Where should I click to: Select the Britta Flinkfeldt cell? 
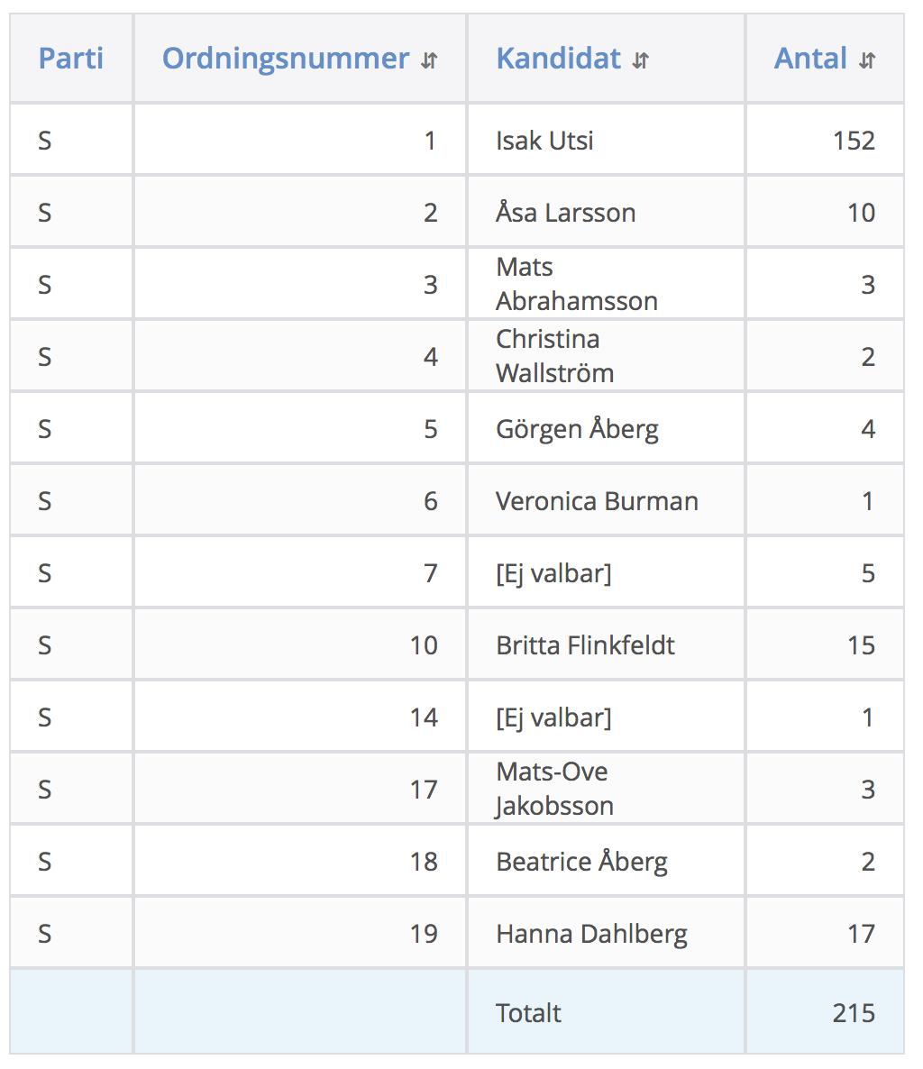click(x=606, y=645)
